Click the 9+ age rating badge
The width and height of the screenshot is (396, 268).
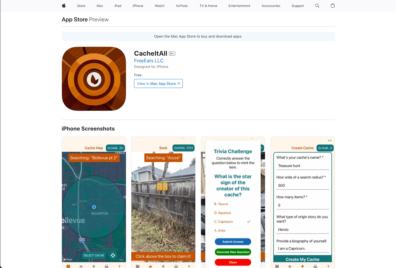pos(172,54)
